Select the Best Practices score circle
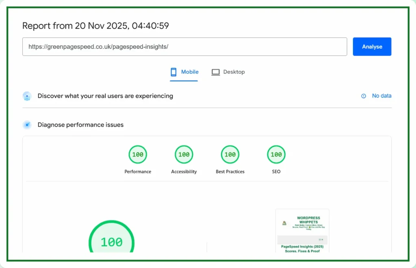This screenshot has width=416, height=268. [x=230, y=154]
